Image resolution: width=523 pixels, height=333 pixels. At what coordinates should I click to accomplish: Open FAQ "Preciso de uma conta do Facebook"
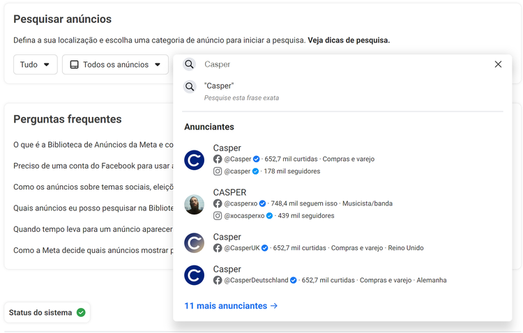click(93, 166)
